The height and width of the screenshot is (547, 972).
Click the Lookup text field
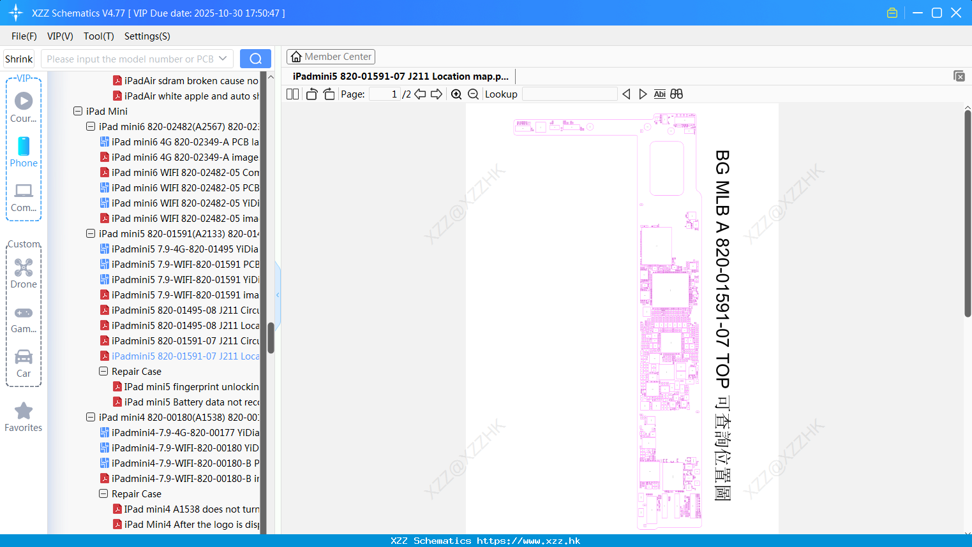point(569,94)
